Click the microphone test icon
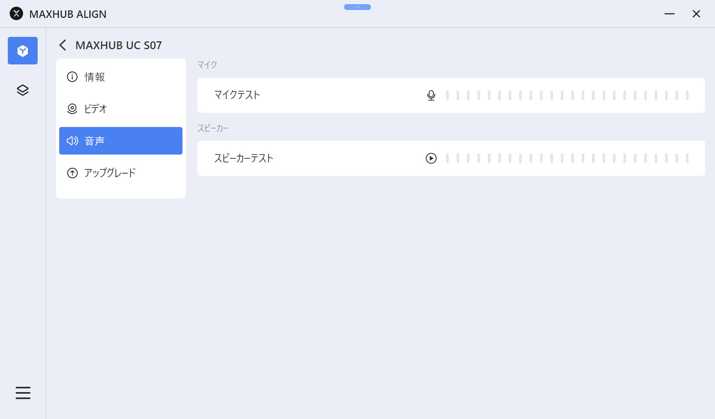715x419 pixels. coord(431,95)
